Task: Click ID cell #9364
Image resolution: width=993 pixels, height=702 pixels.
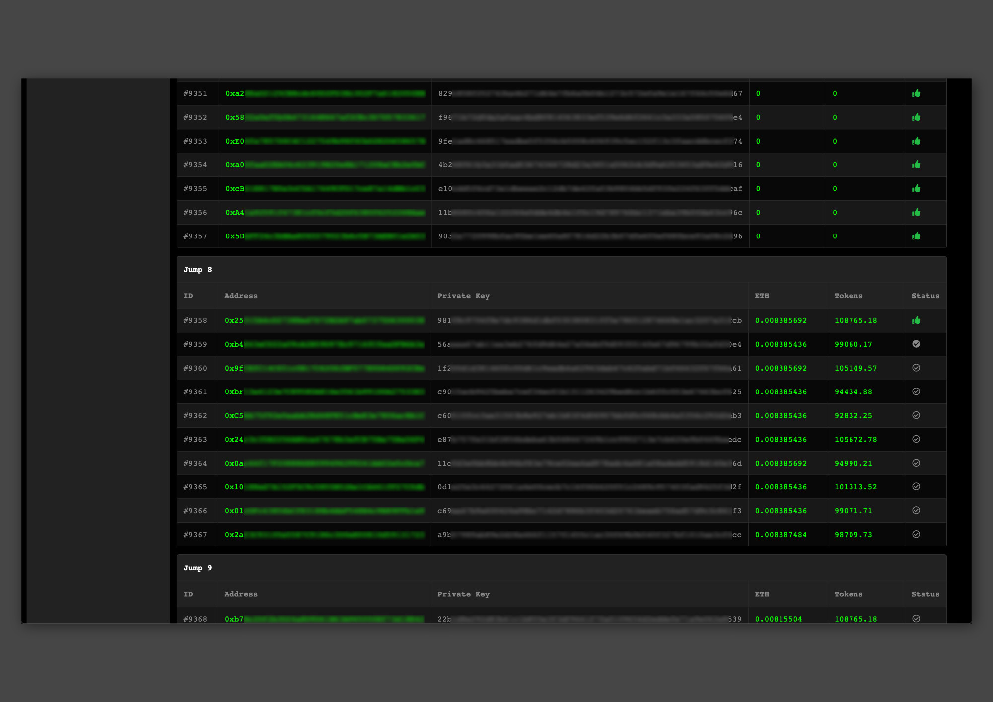Action: point(195,463)
